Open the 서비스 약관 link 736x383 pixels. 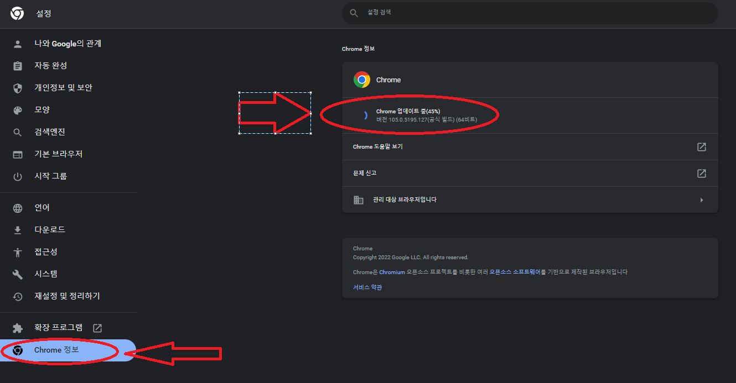coord(367,287)
